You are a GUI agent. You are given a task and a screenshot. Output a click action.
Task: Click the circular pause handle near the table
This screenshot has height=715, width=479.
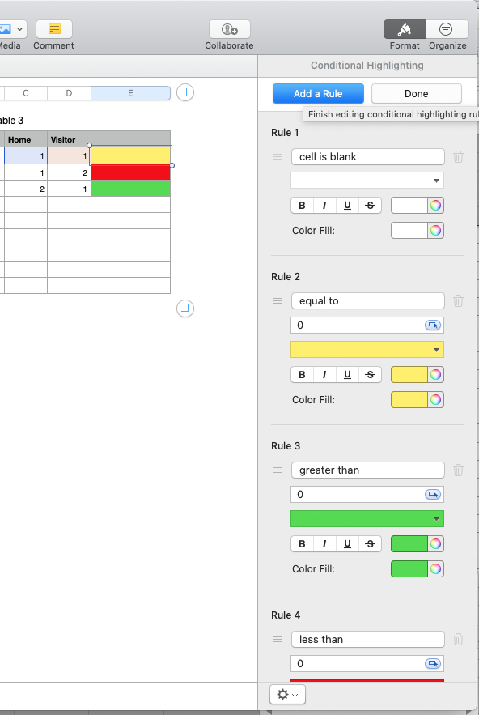(184, 92)
